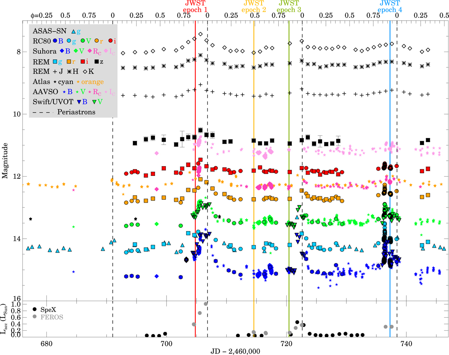
Task: Click the JWST epoch 1 red label
Action: click(195, 6)
